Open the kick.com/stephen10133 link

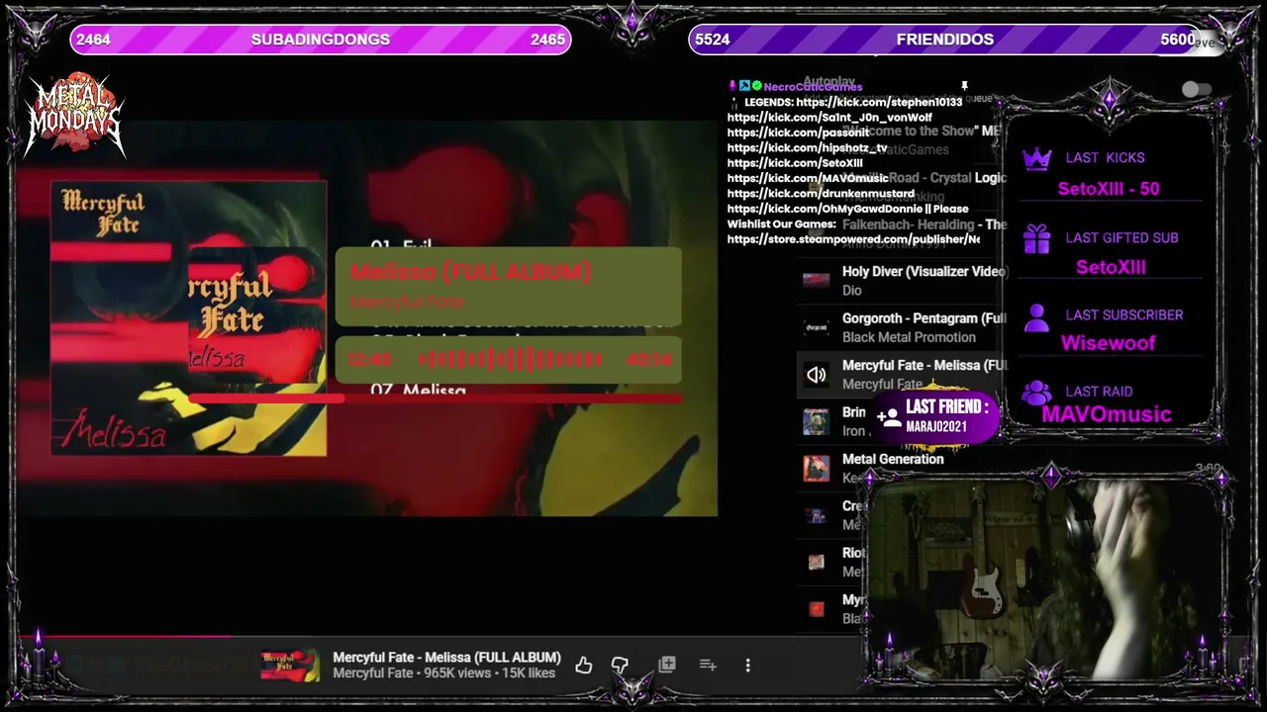pos(879,102)
